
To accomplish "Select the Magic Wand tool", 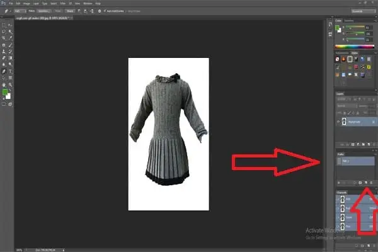I will [10, 31].
